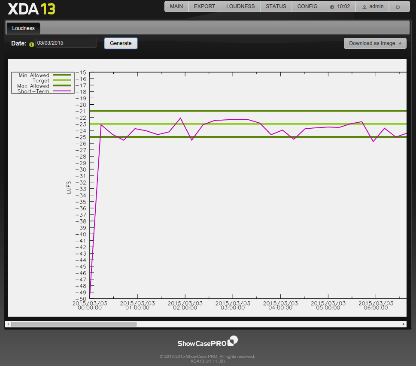This screenshot has width=416, height=366.
Task: Click the XDA13 logo
Action: 31,9
